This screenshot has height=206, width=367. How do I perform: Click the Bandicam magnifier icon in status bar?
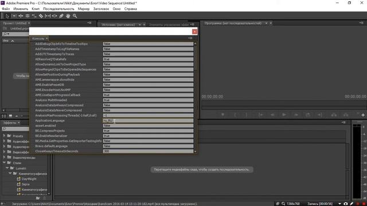(x=283, y=204)
